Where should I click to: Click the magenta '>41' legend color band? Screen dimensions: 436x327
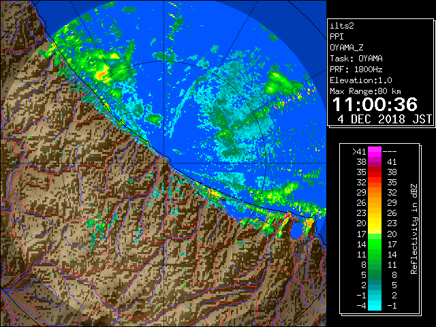[x=375, y=152]
